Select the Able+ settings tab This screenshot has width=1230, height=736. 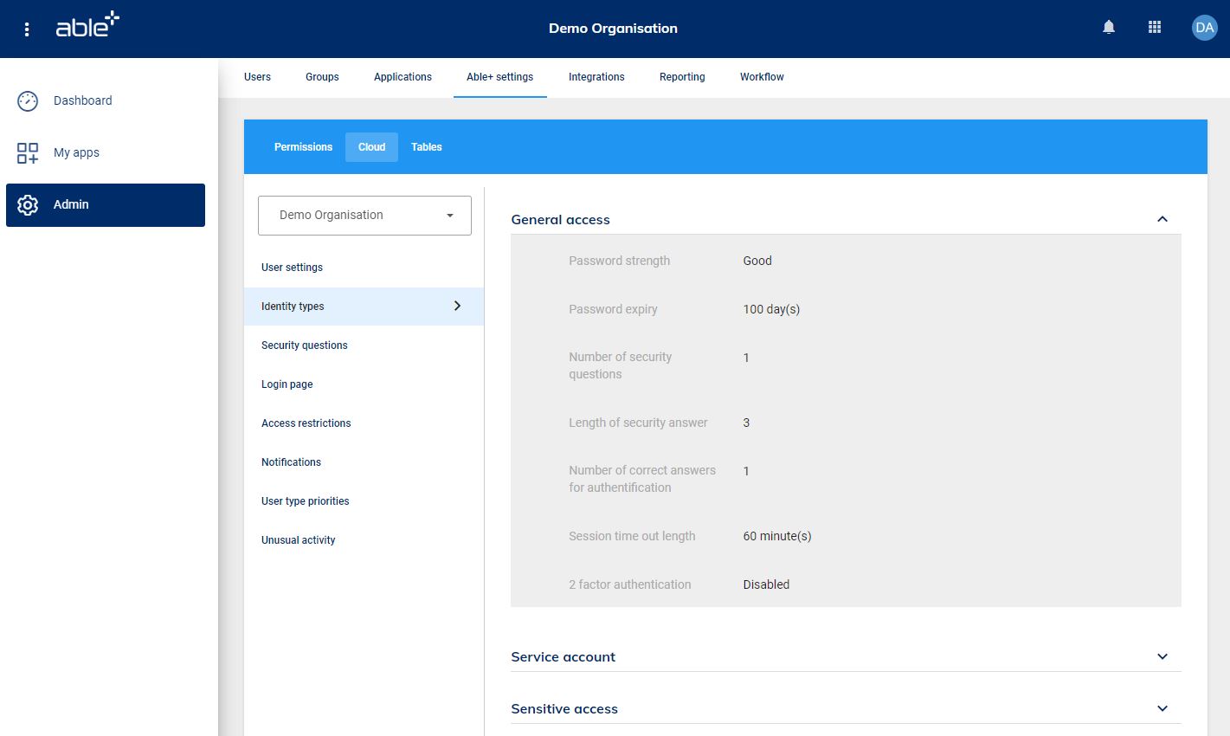pyautogui.click(x=499, y=77)
